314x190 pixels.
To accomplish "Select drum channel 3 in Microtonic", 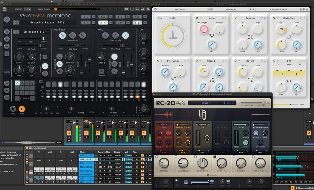I will tap(120, 17).
